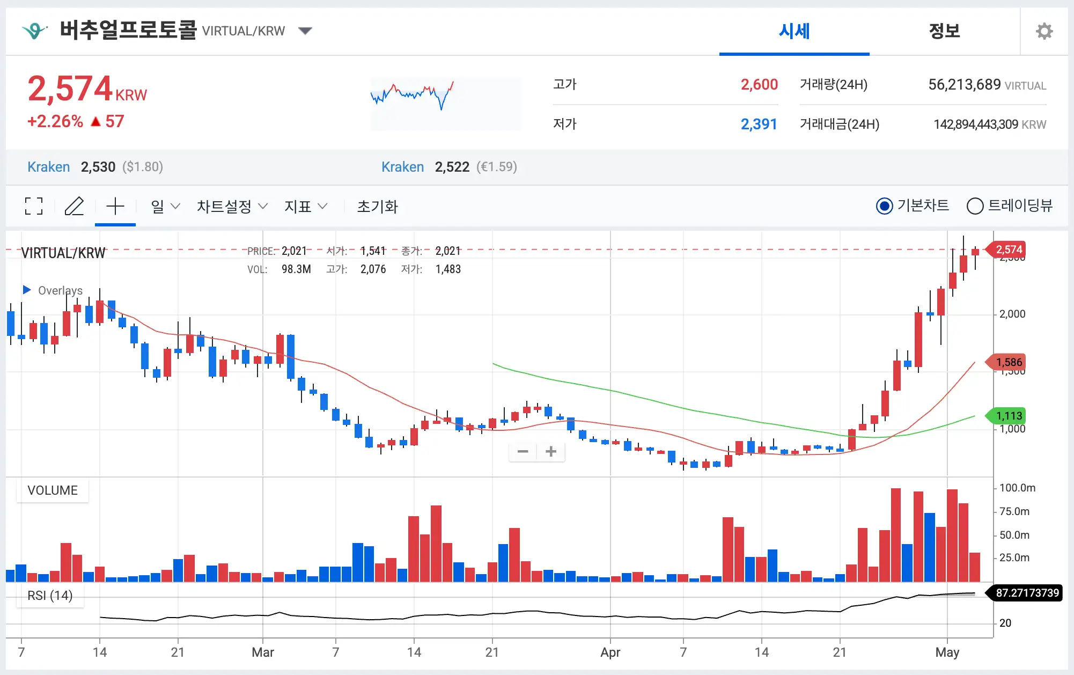
Task: Select the 기본차트 radio option
Action: (884, 206)
